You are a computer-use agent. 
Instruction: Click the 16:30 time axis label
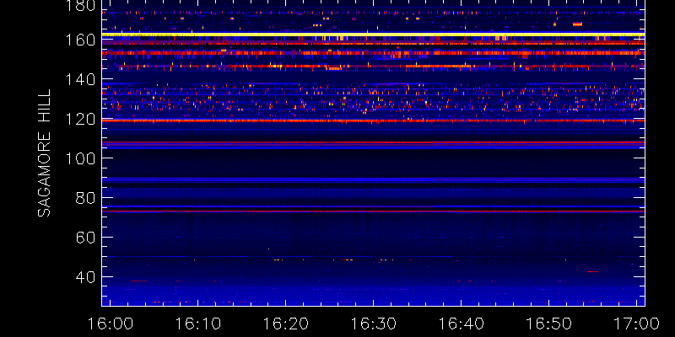(x=373, y=324)
